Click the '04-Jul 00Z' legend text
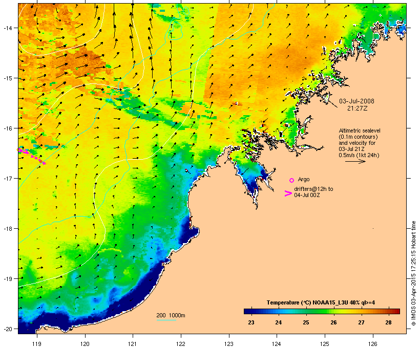This screenshot has width=420, height=348. click(307, 195)
